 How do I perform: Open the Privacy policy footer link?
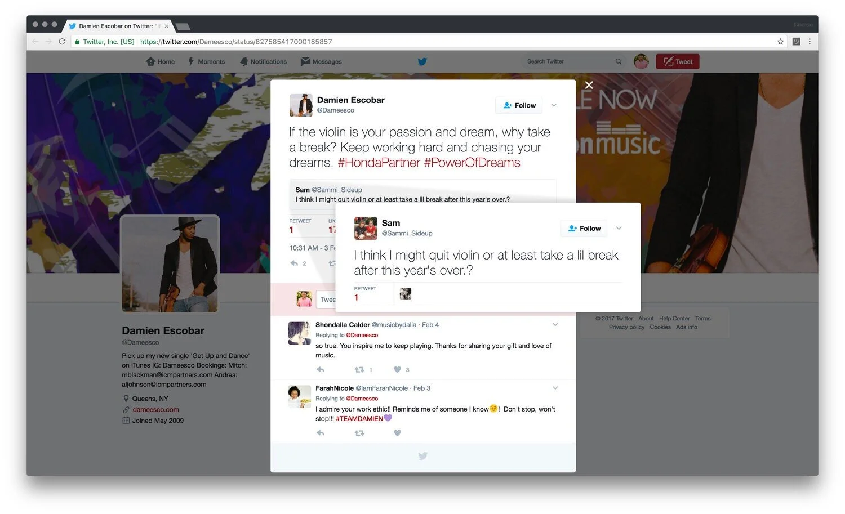point(626,327)
